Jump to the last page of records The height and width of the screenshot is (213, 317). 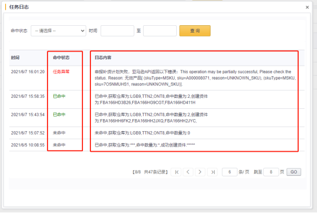point(212,172)
